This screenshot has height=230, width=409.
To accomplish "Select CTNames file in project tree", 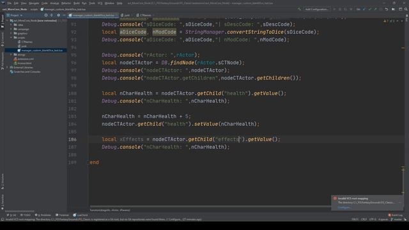I will coord(25,42).
